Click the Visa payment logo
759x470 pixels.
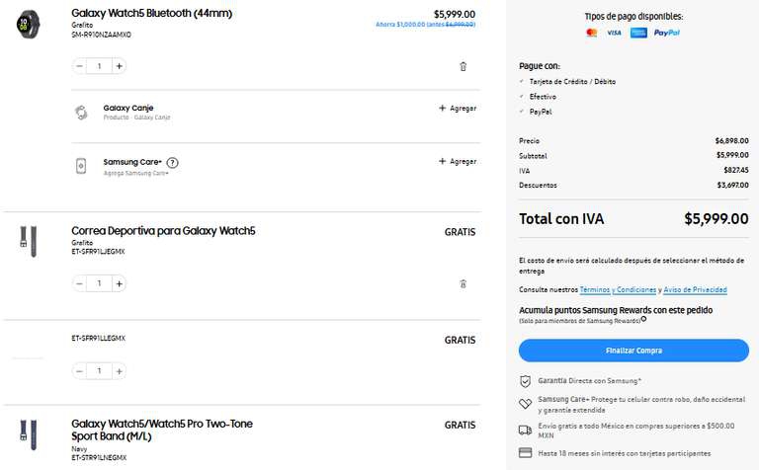(x=614, y=33)
